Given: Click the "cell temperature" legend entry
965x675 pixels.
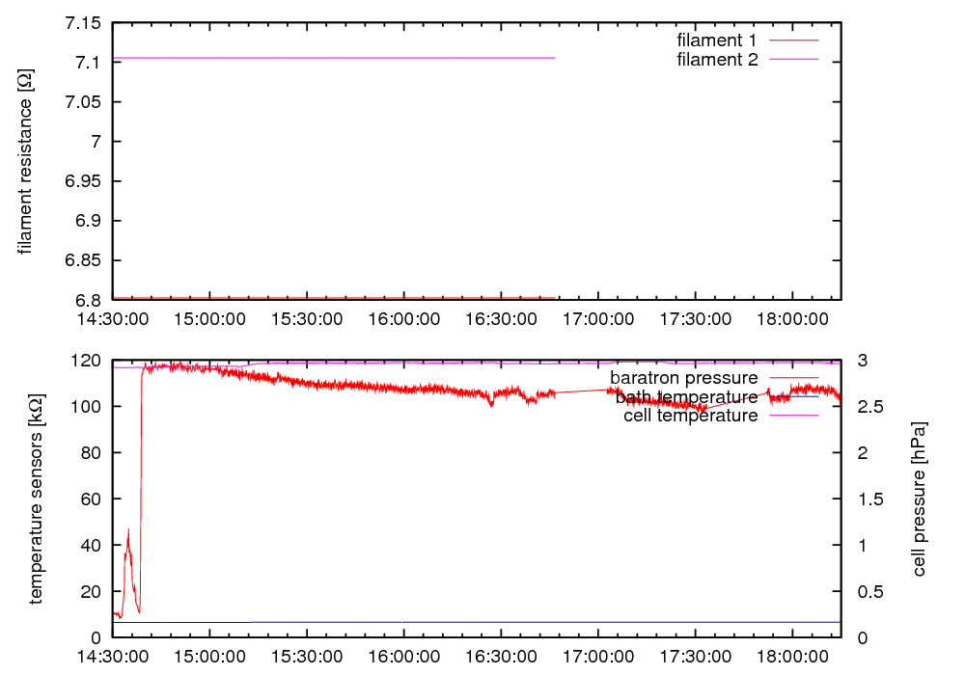Looking at the screenshot, I should pyautogui.click(x=684, y=416).
